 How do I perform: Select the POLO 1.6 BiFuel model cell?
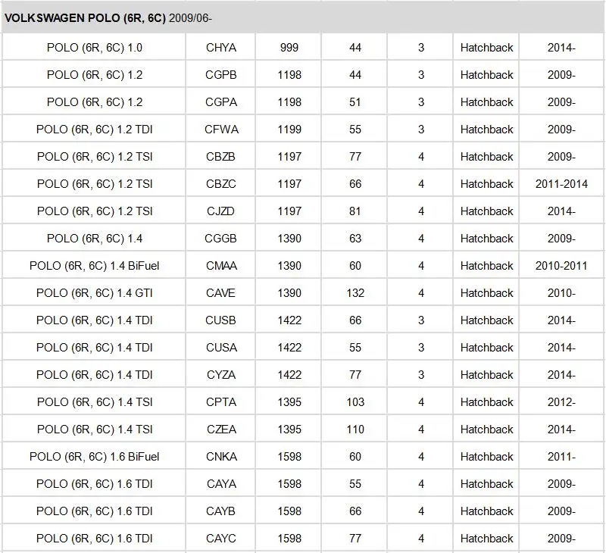point(94,457)
